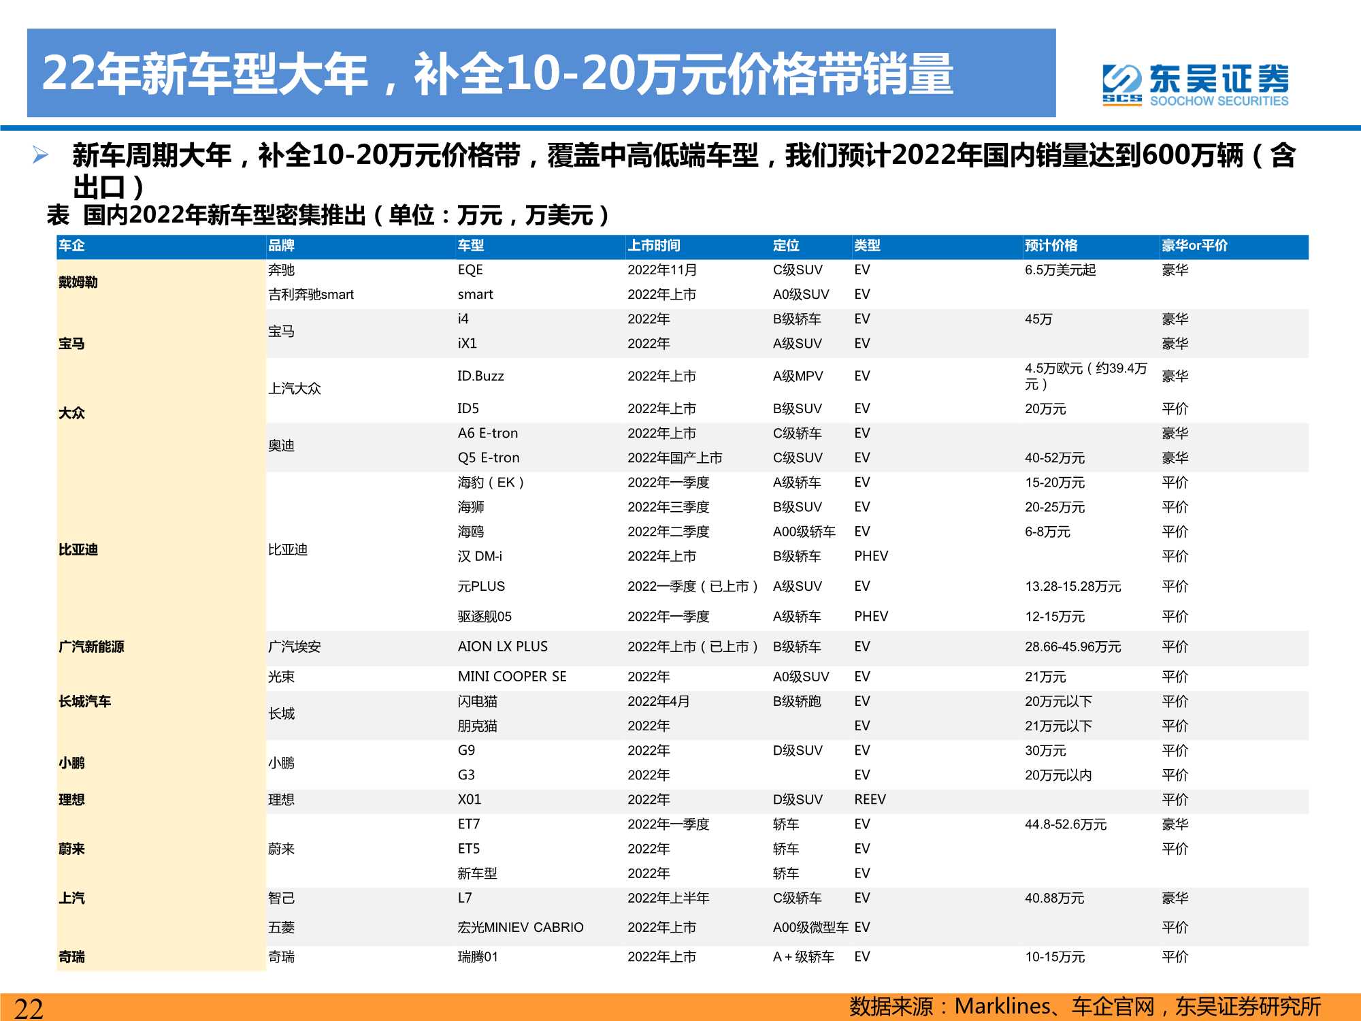Click the '2022年国产上市' date cell
The width and height of the screenshot is (1361, 1021).
coord(675,458)
